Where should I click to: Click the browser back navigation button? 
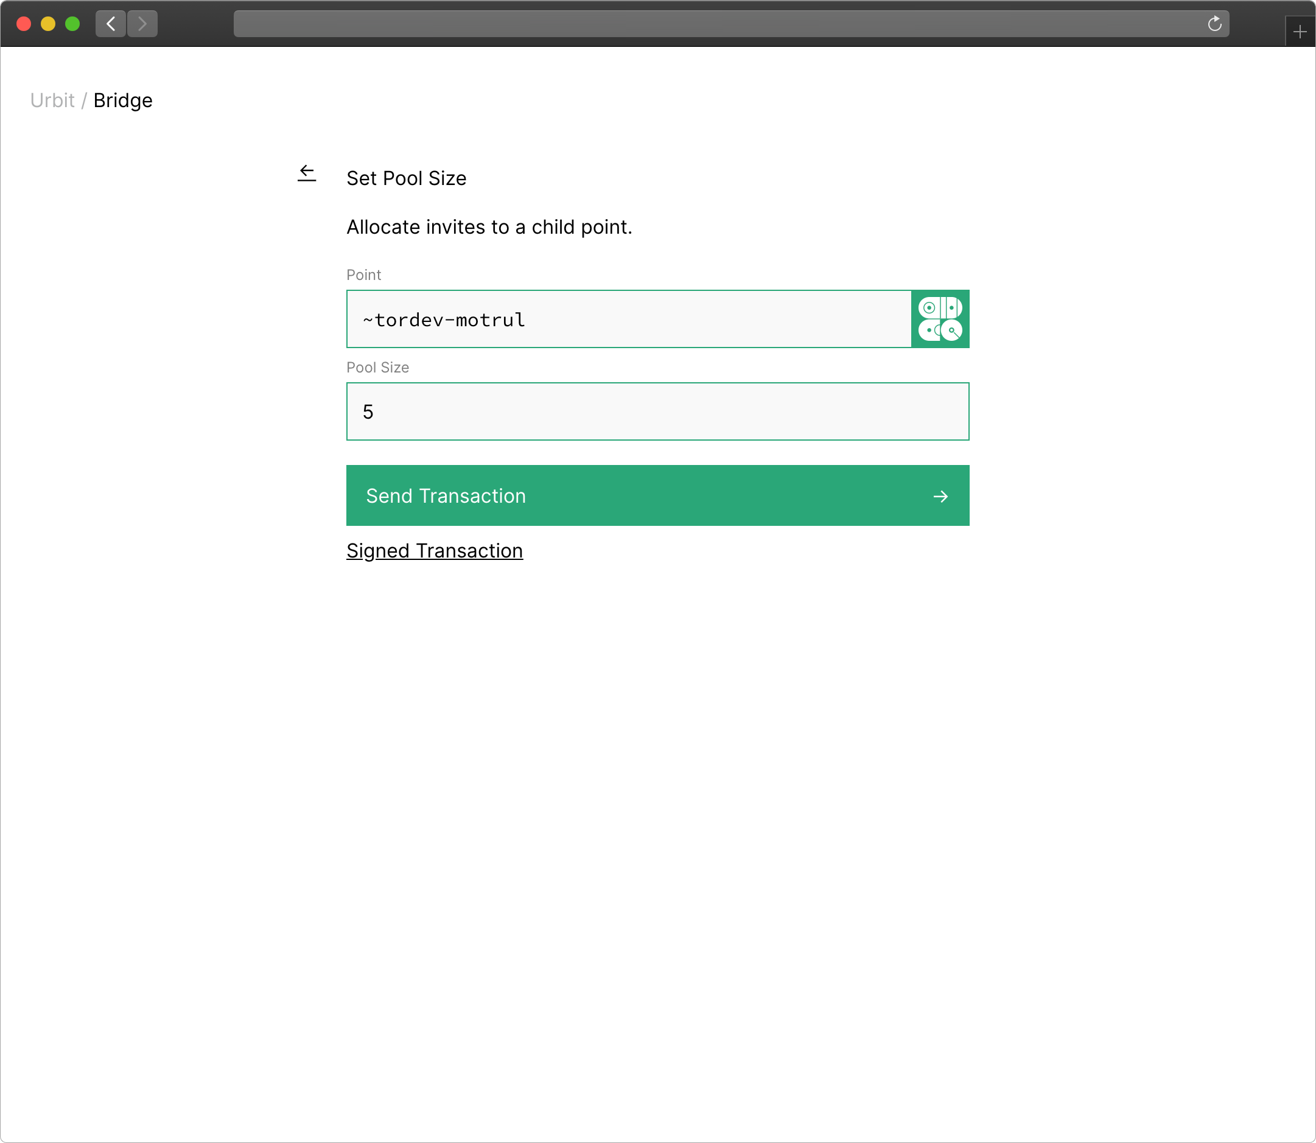tap(111, 24)
